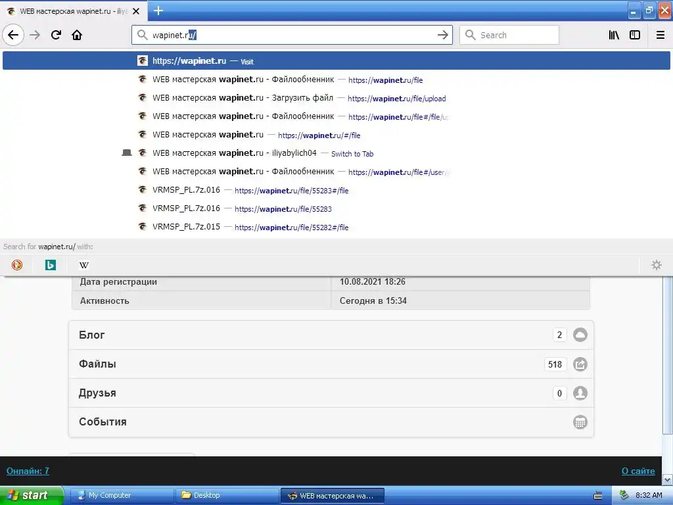This screenshot has height=505, width=673.
Task: Click the WEB мастерская taskbar button
Action: (332, 496)
